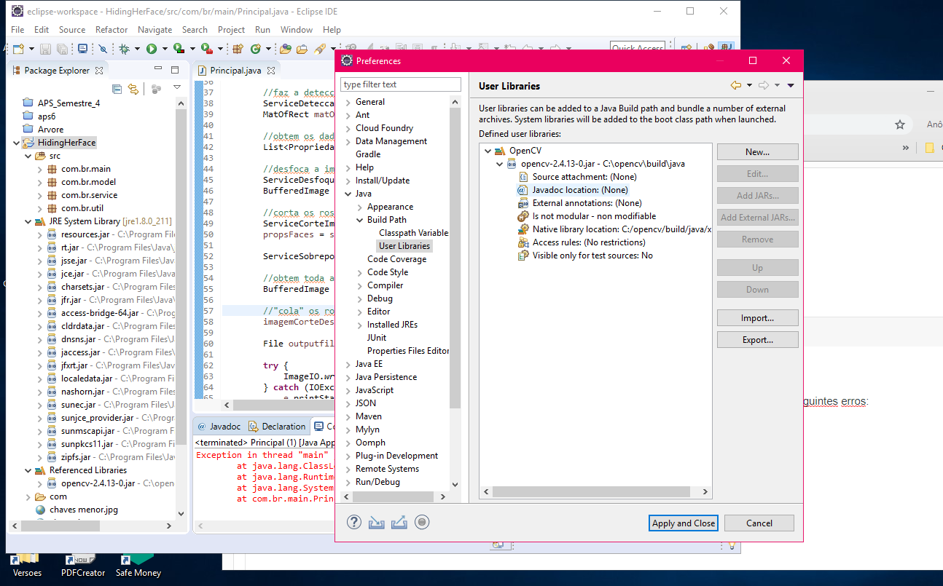Image resolution: width=943 pixels, height=586 pixels.
Task: Toggle Skip All Breakpoints in toolbar
Action: coord(103,49)
